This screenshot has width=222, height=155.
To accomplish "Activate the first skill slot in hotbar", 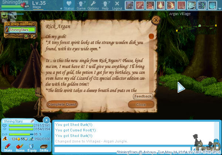I will tap(129, 5).
